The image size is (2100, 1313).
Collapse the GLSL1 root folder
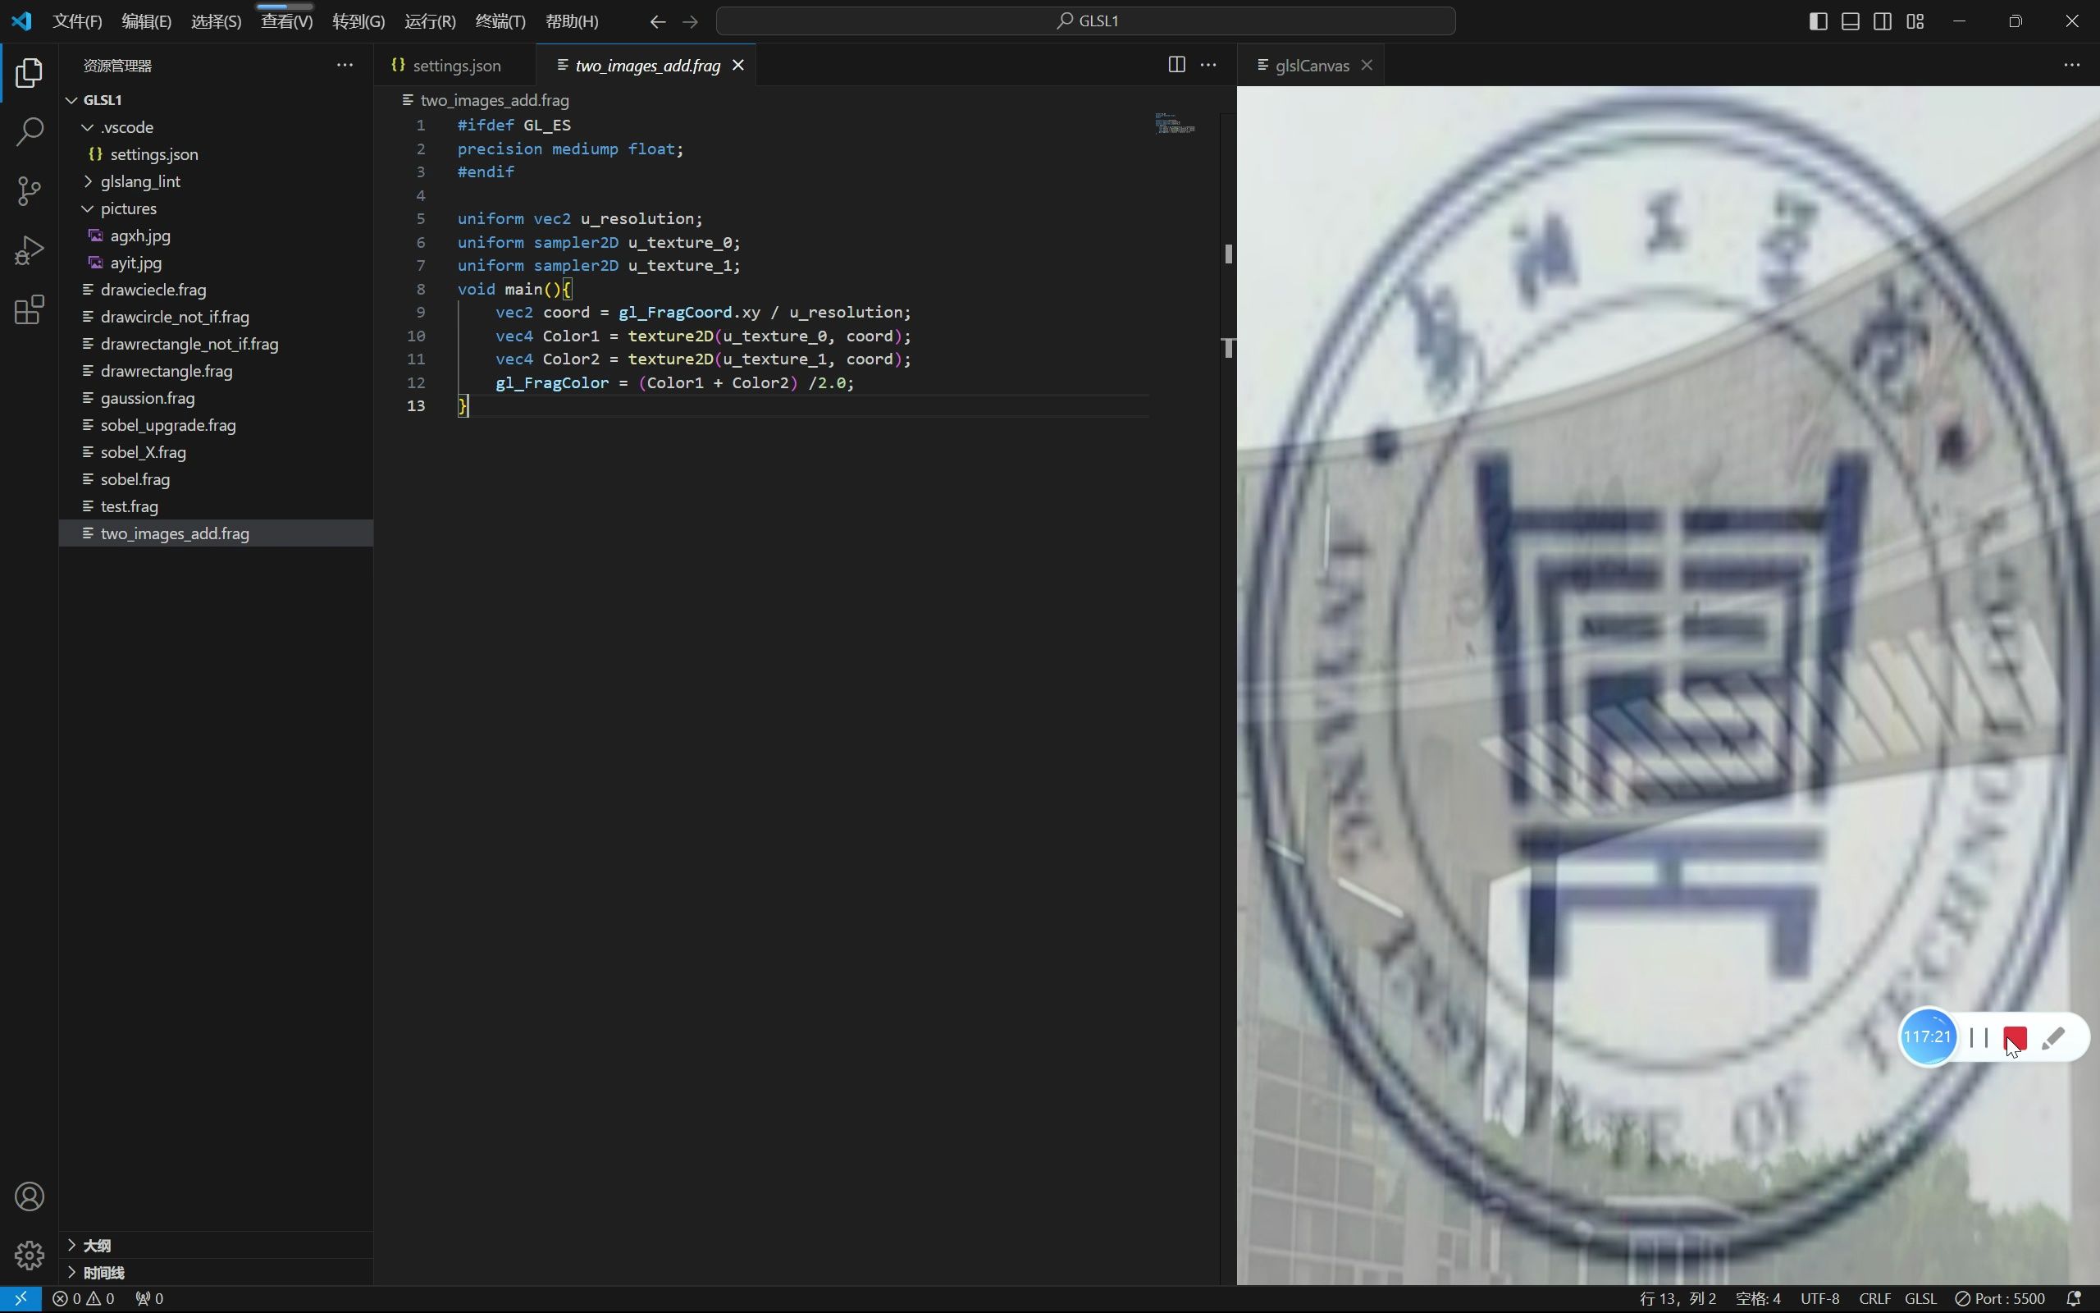216,100
